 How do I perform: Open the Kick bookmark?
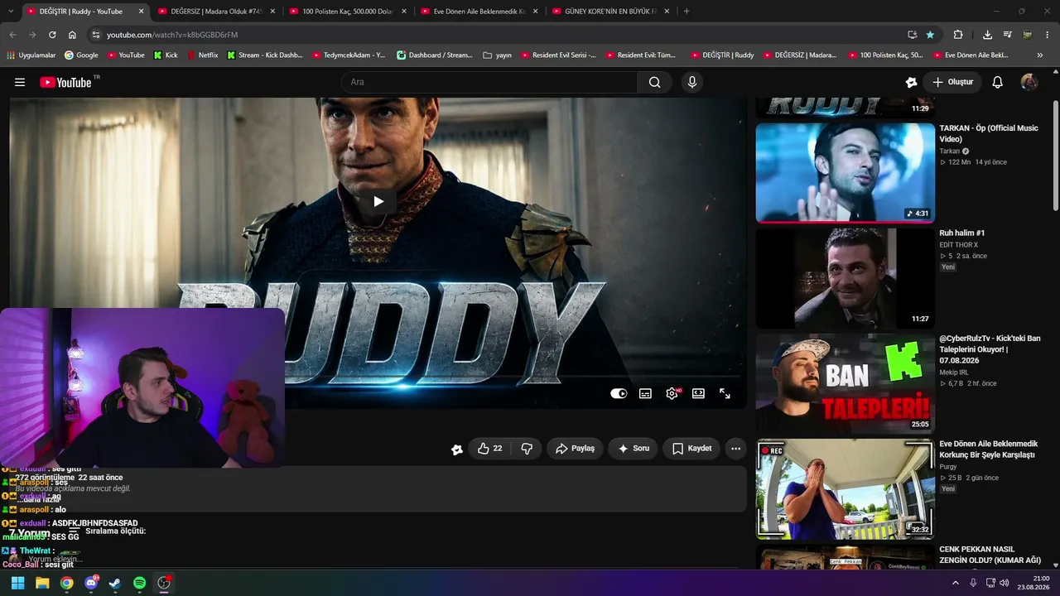point(166,55)
